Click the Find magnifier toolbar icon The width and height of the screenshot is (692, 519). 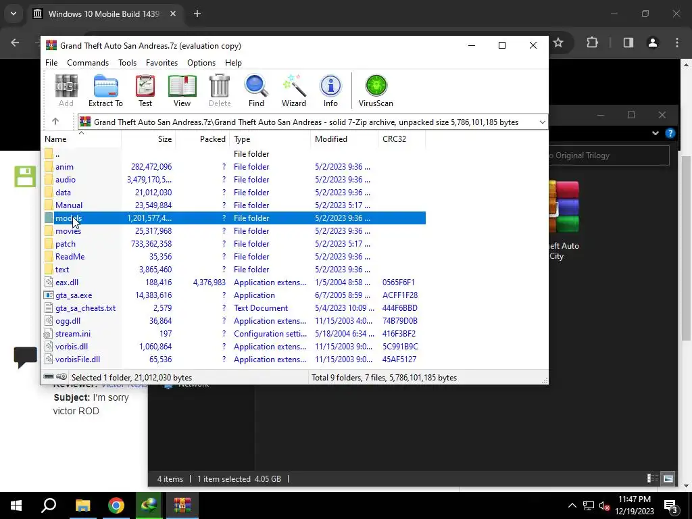(x=256, y=91)
